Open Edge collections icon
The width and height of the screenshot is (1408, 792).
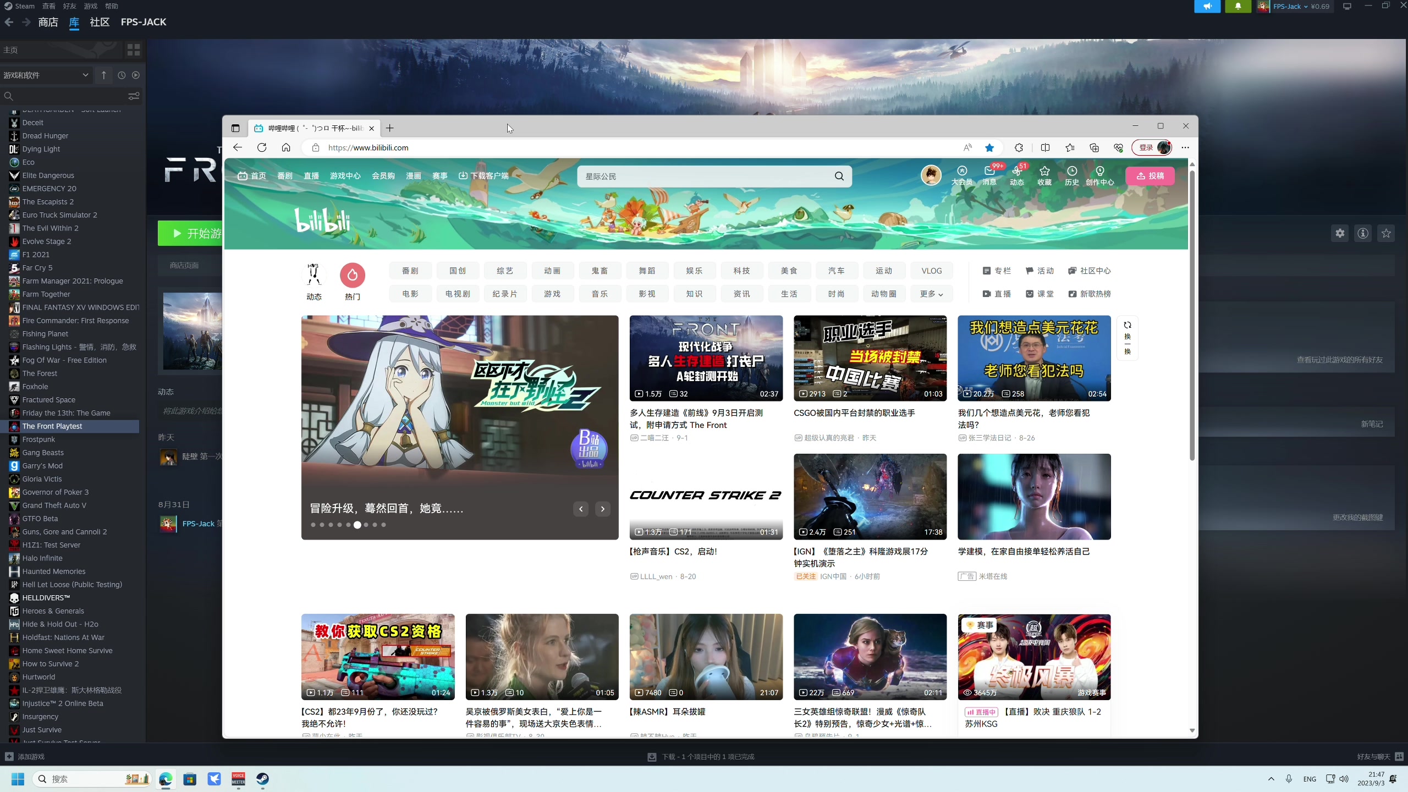tap(1094, 147)
